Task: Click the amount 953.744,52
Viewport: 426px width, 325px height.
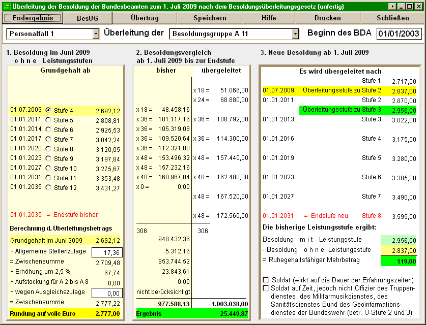Action: coord(174,262)
